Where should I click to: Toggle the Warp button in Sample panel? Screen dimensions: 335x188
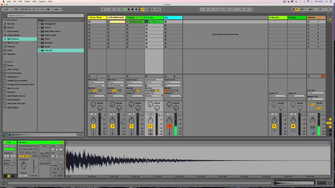44,146
